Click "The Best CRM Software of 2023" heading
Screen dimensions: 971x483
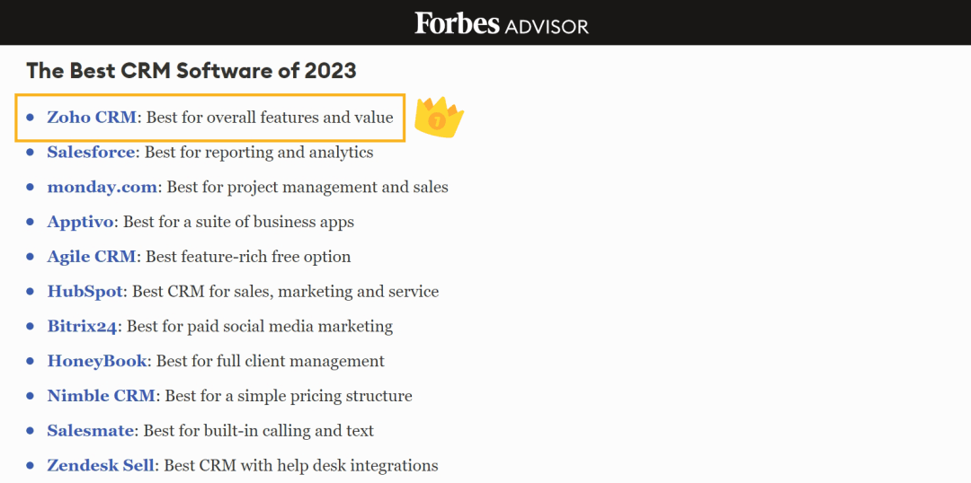pos(192,70)
